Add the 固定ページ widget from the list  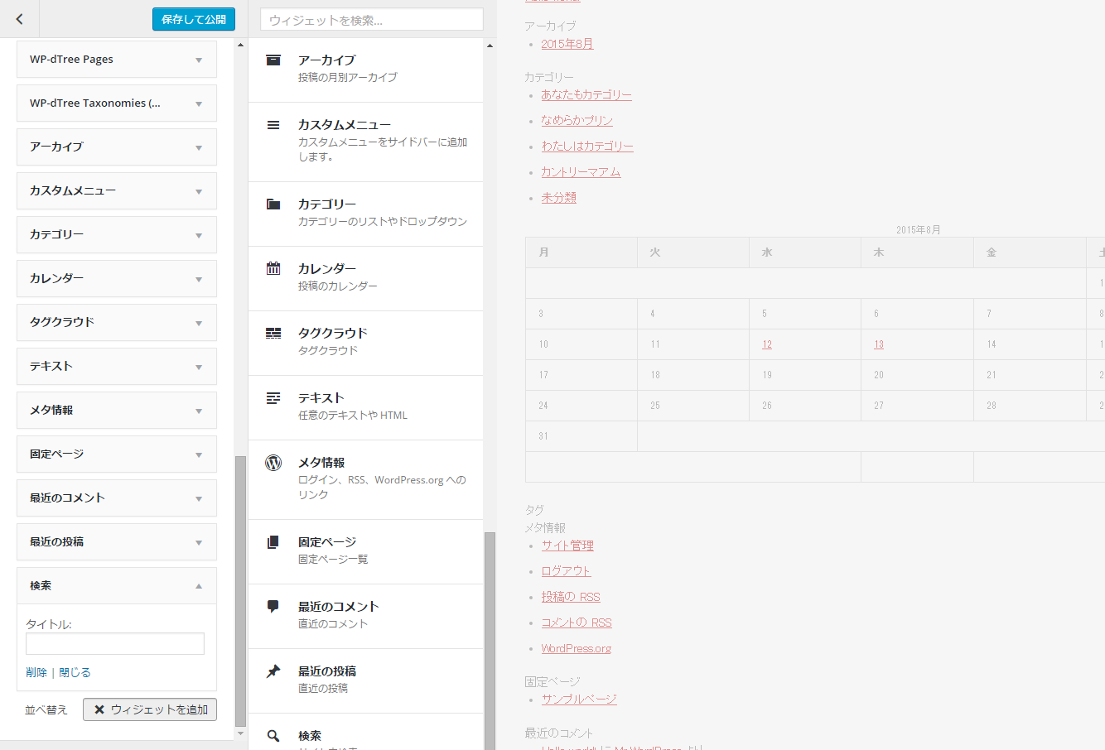coord(365,552)
